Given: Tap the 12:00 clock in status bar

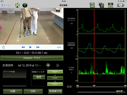Looking at the screenshot, I should (64, 1).
